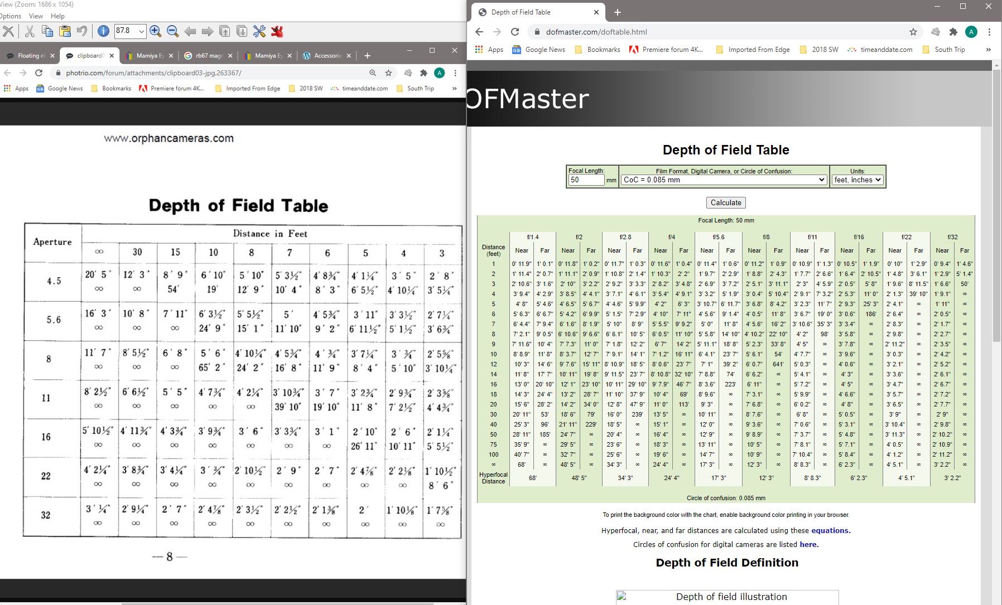1002x605 pixels.
Task: Follow the equations link
Action: pyautogui.click(x=831, y=530)
